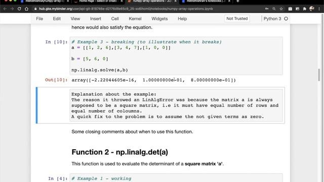View site info via the lock icon
The width and height of the screenshot is (324, 182).
(35, 9)
